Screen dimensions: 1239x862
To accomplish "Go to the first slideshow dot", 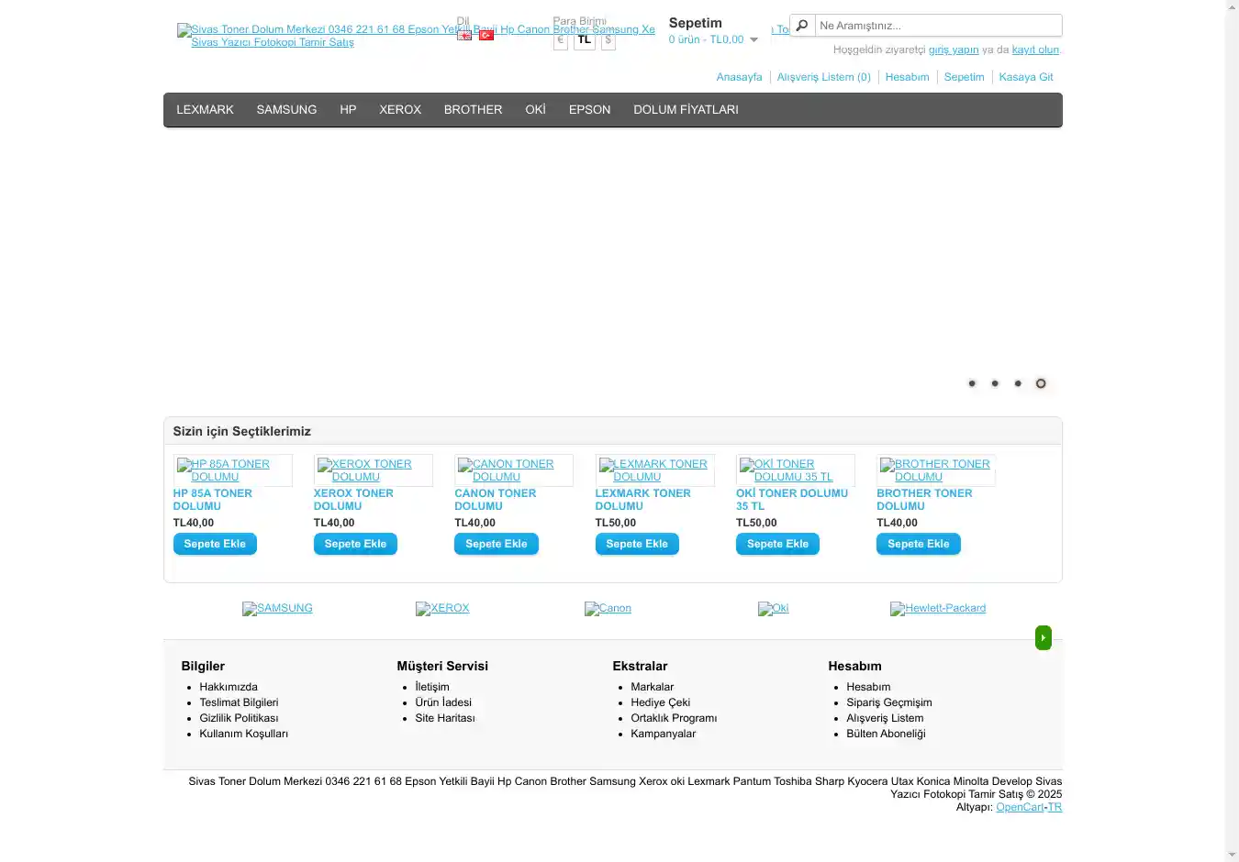I will pyautogui.click(x=972, y=383).
